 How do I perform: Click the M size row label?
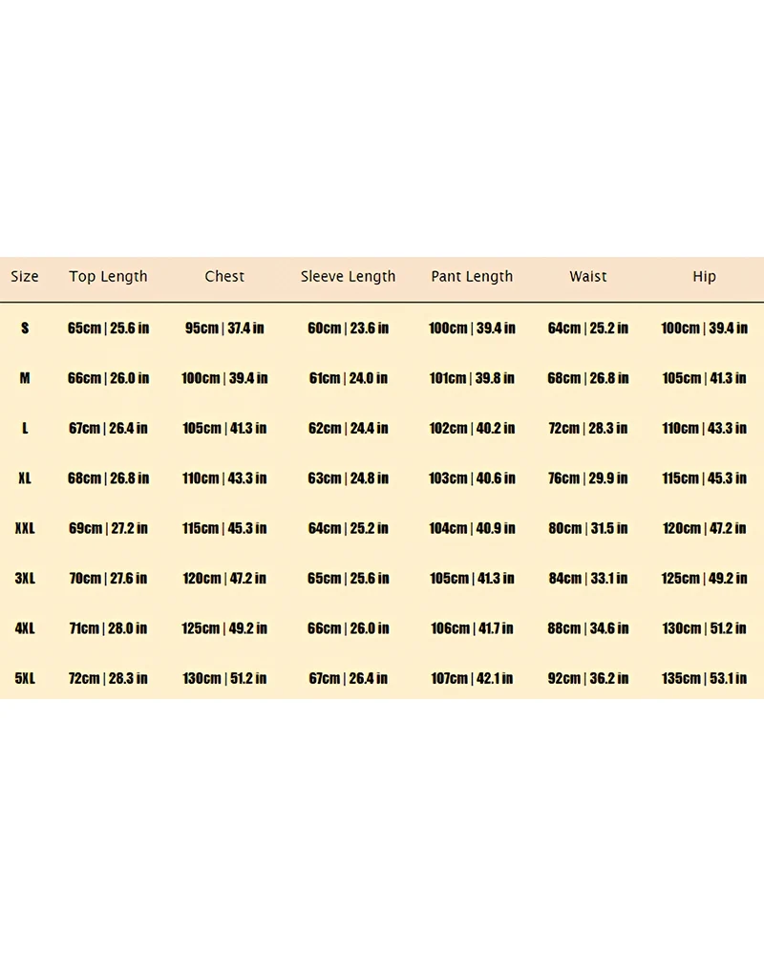click(25, 378)
